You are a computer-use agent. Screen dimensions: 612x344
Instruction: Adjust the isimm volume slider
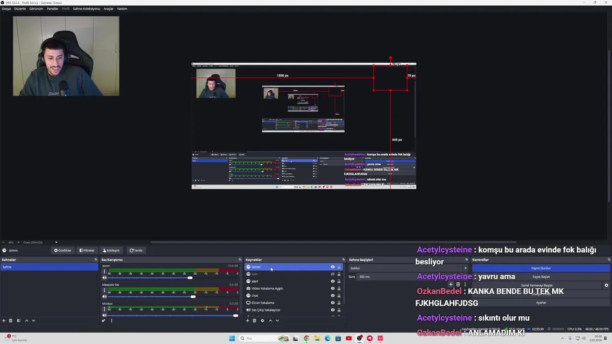[x=190, y=278]
